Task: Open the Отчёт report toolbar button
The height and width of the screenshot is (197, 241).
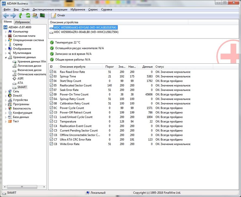Action: (x=58, y=16)
